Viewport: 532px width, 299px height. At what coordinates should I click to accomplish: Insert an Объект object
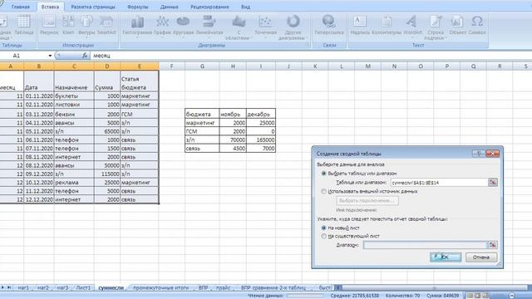coord(458,26)
